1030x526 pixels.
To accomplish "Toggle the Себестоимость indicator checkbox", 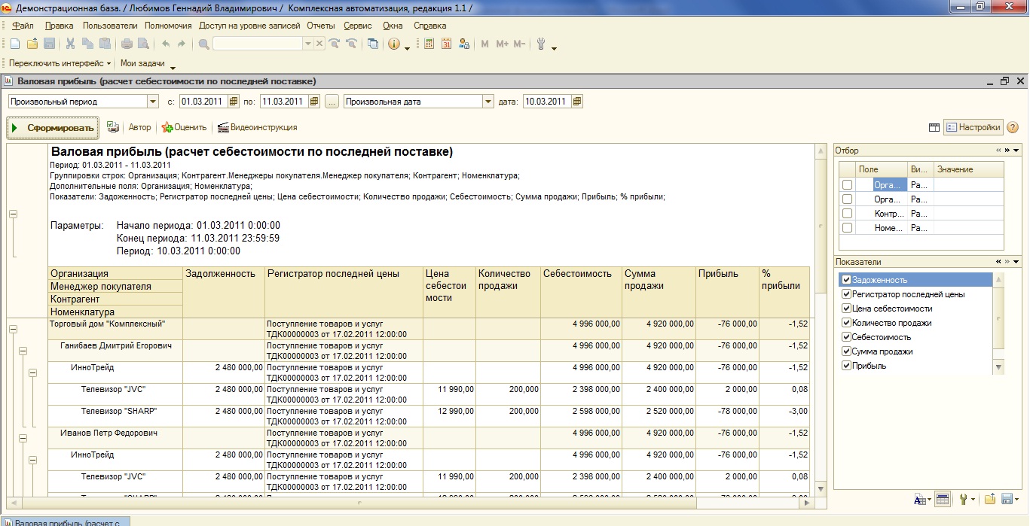I will pos(847,337).
